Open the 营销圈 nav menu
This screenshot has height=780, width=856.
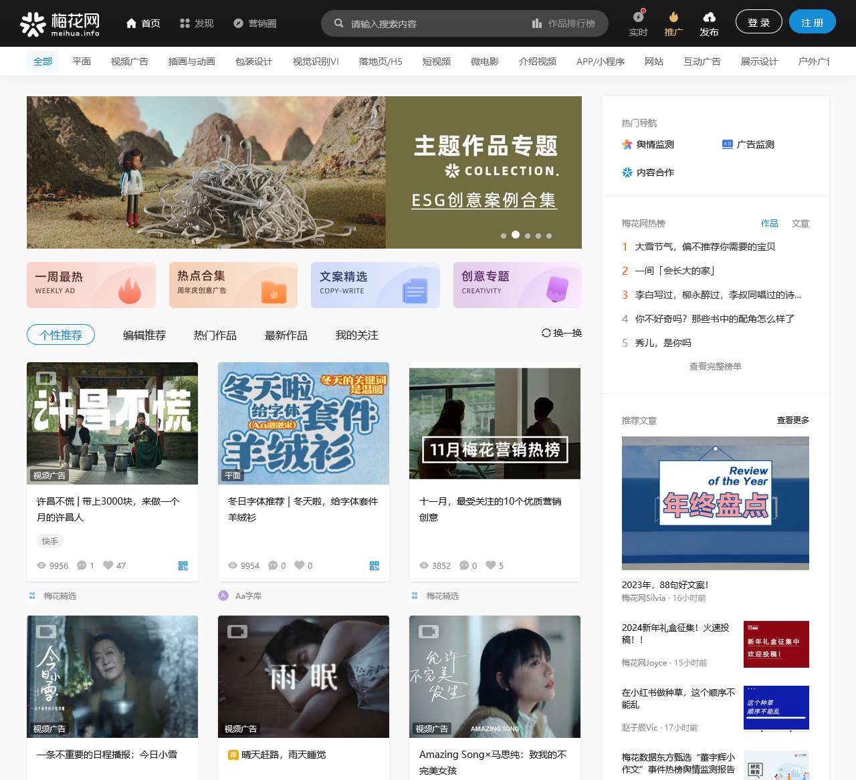pos(255,23)
